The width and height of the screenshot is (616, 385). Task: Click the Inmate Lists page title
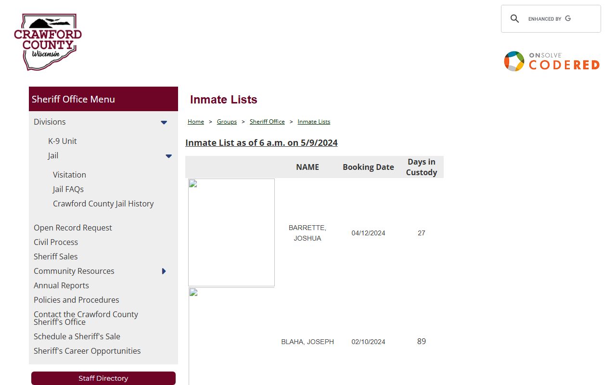click(x=224, y=100)
